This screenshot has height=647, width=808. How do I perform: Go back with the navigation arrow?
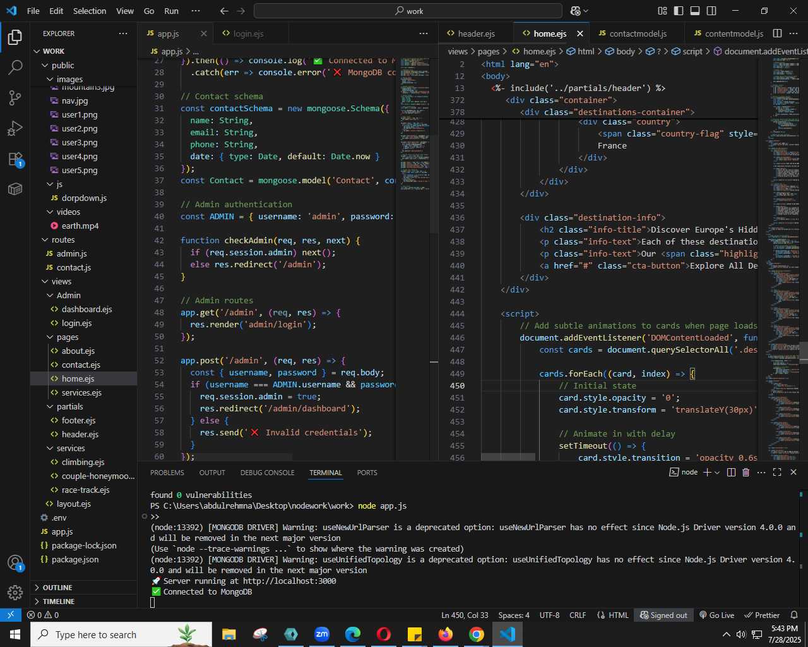coord(224,11)
